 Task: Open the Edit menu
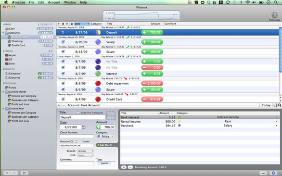pyautogui.click(x=41, y=2)
